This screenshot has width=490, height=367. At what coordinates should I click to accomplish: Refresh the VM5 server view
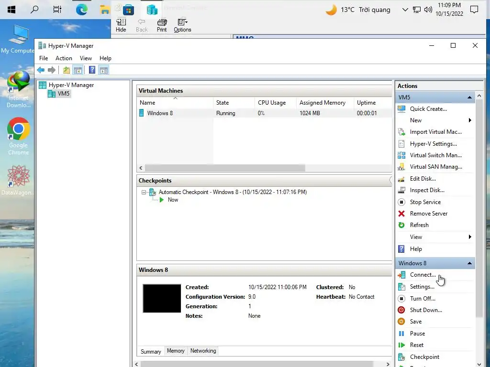tap(419, 226)
